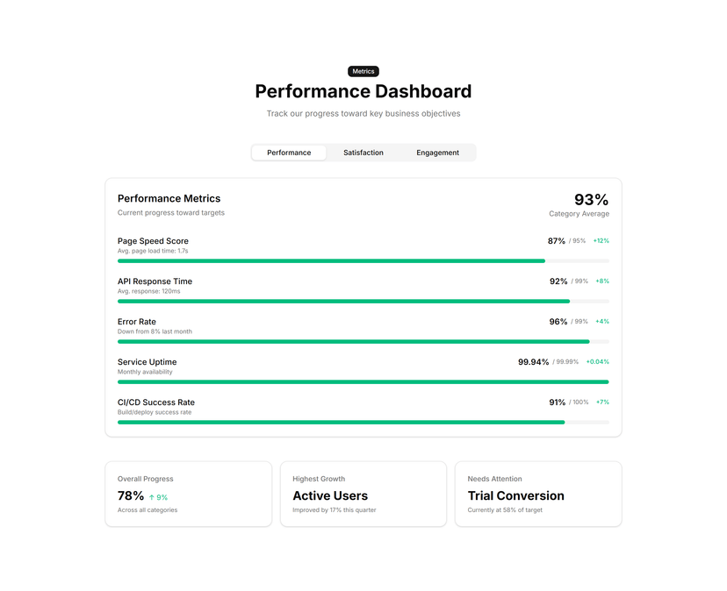Click the +12% change indicator
The height and width of the screenshot is (591, 727).
click(601, 241)
